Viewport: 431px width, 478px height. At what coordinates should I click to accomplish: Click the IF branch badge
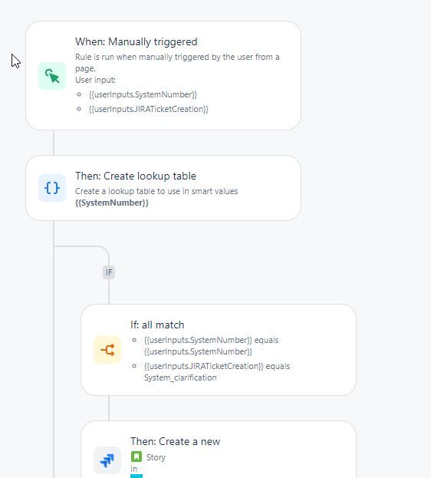[x=109, y=272]
